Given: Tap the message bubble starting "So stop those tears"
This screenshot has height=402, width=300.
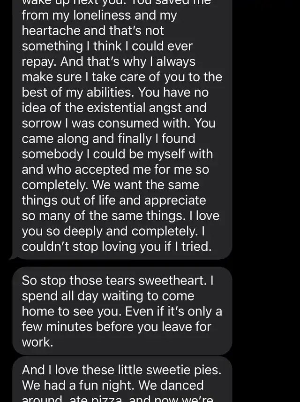Looking at the screenshot, I should tap(122, 311).
